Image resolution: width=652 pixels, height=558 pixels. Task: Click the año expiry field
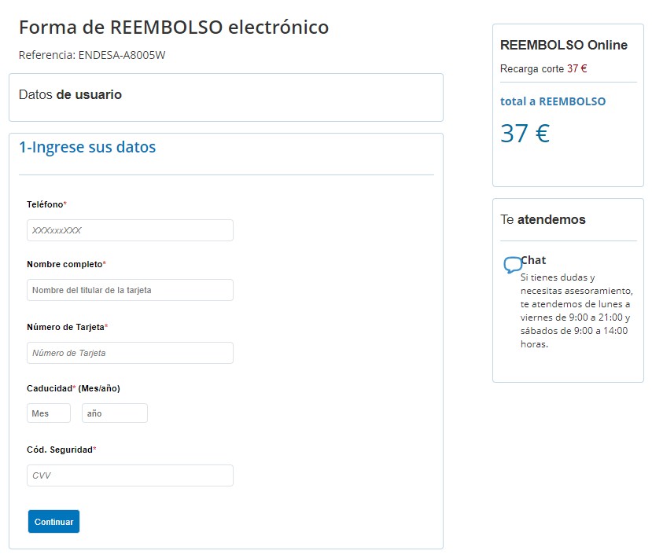(115, 413)
